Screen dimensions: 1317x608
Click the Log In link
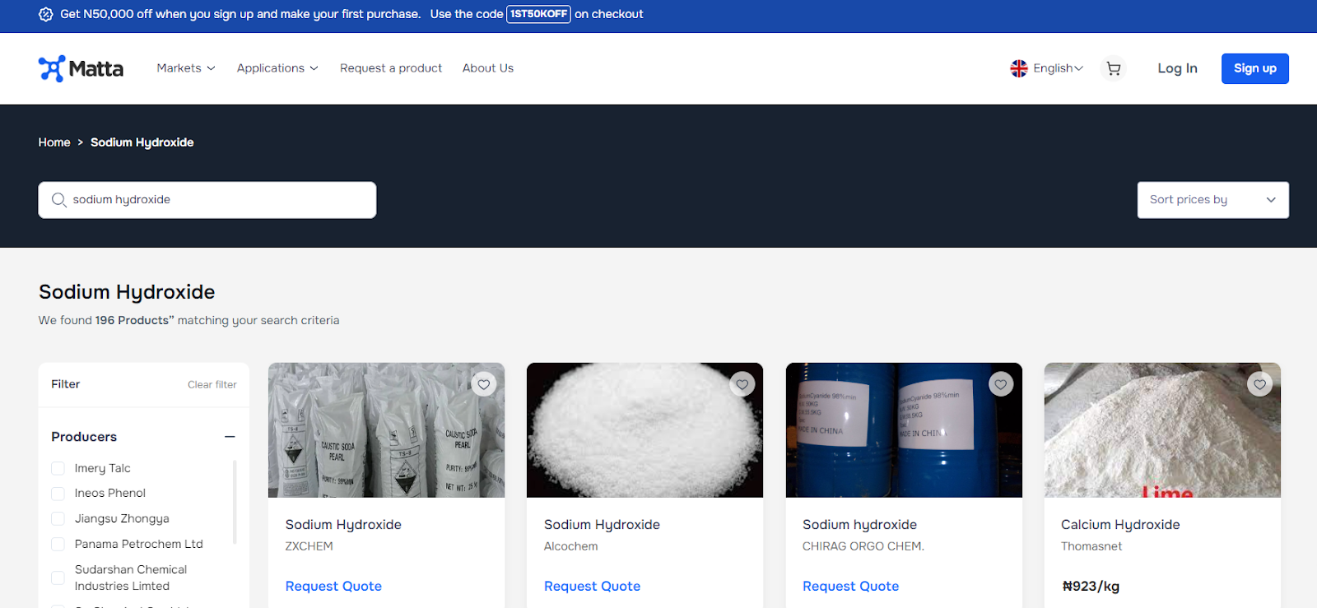point(1177,68)
